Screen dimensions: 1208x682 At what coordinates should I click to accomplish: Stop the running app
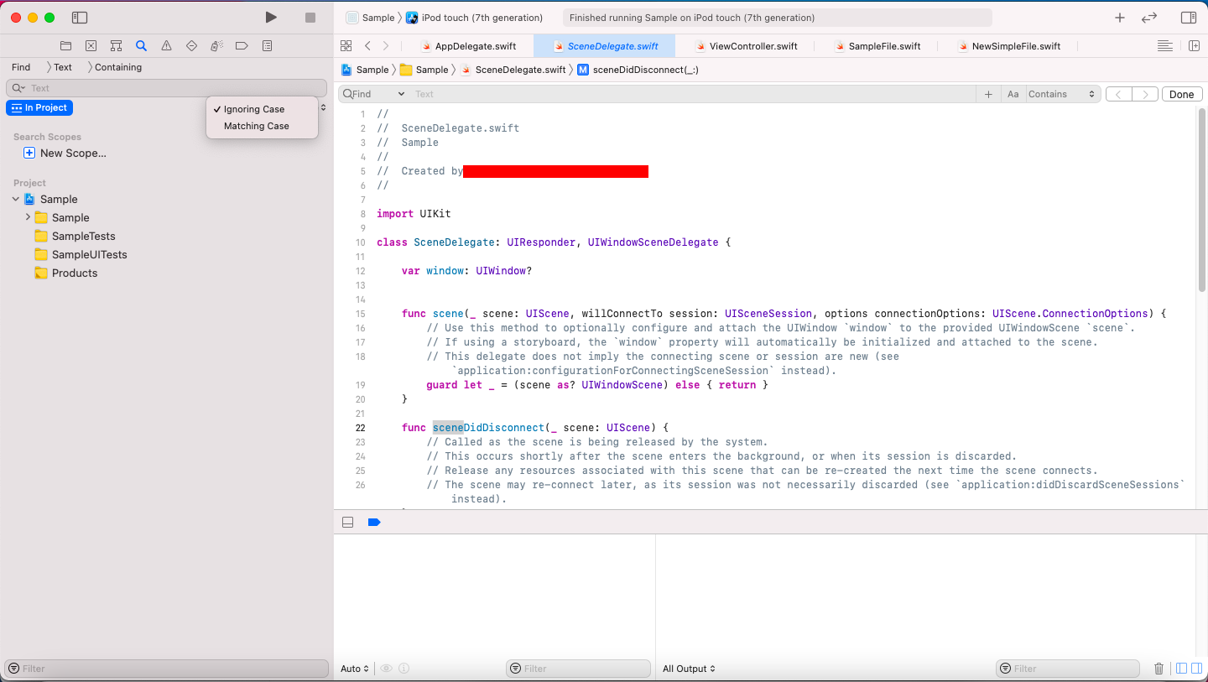[x=310, y=18]
